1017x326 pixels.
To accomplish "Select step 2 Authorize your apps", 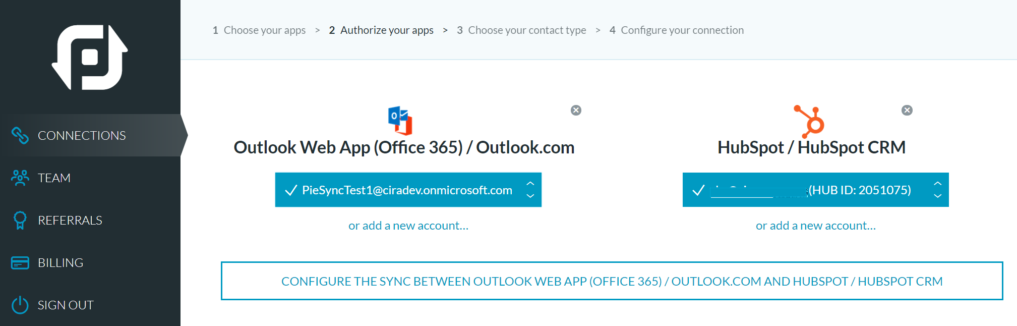I will tap(381, 30).
